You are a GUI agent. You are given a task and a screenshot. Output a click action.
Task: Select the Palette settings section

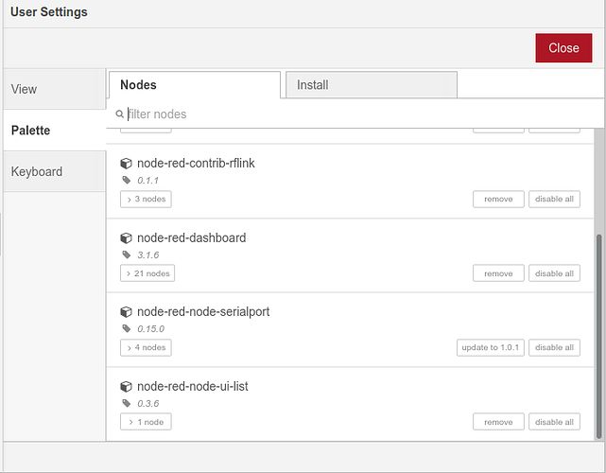tap(55, 131)
